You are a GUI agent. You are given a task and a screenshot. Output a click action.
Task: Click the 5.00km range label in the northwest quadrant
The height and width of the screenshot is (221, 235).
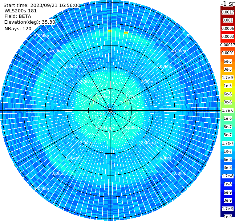click(x=41, y=36)
